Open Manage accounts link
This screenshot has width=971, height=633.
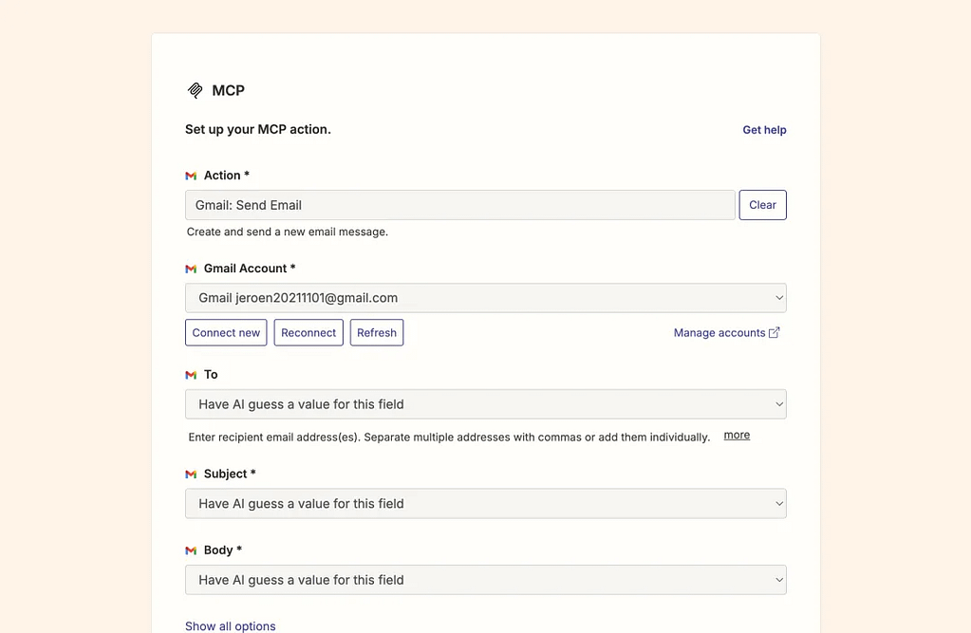[719, 333]
